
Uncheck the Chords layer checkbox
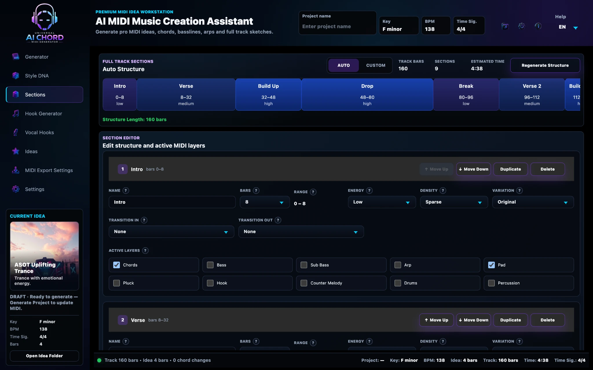click(116, 265)
